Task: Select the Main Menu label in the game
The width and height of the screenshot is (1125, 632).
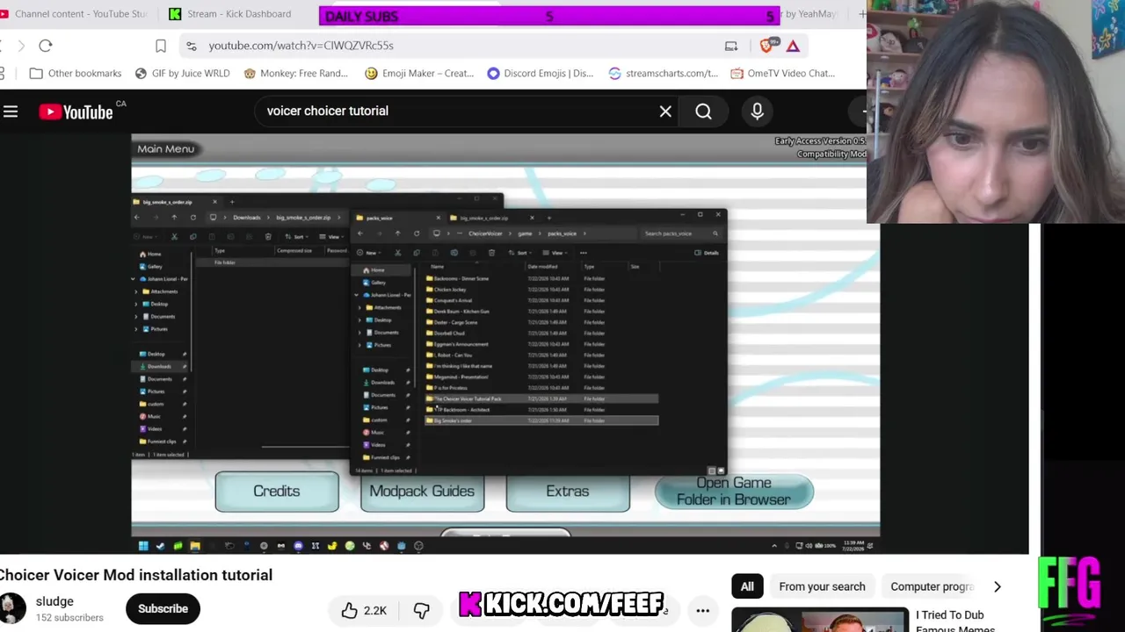Action: point(165,149)
